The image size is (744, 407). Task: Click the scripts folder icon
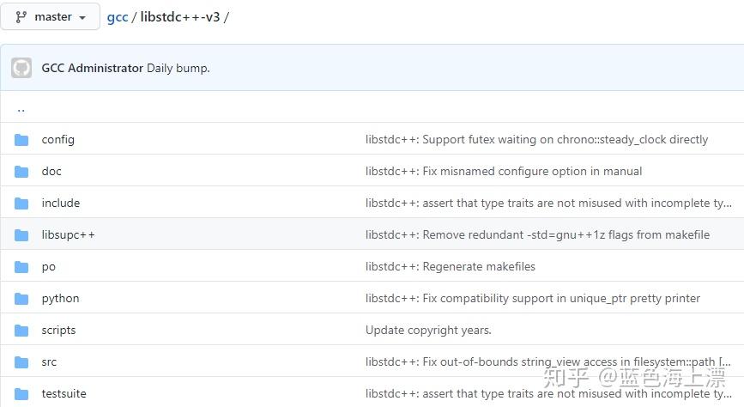tap(21, 330)
